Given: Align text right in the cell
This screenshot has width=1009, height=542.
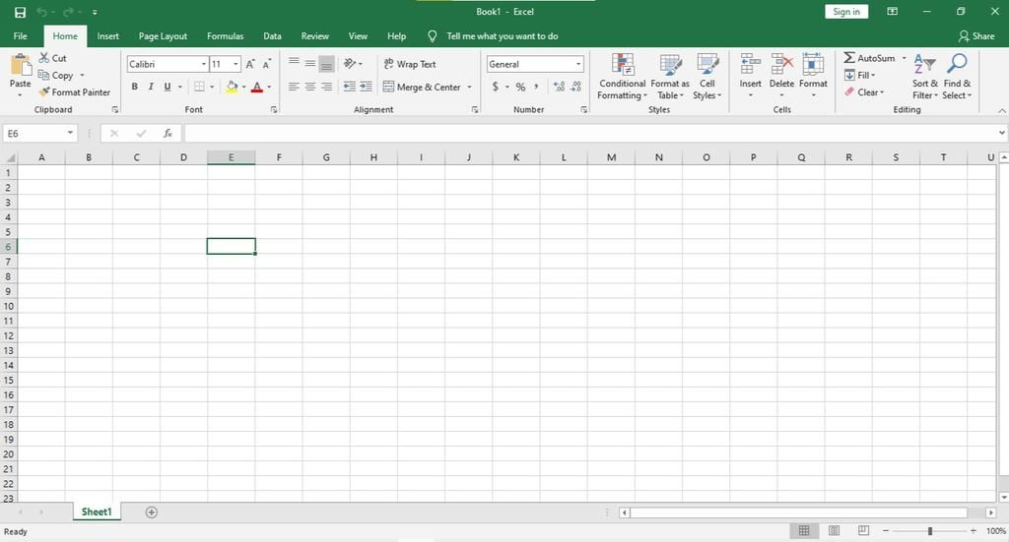Looking at the screenshot, I should pyautogui.click(x=326, y=87).
